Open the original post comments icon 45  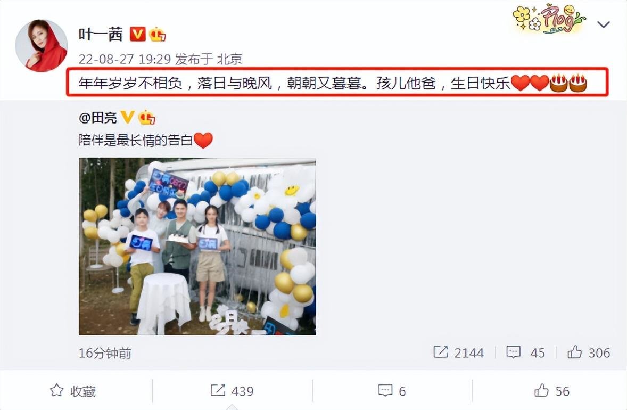(525, 352)
